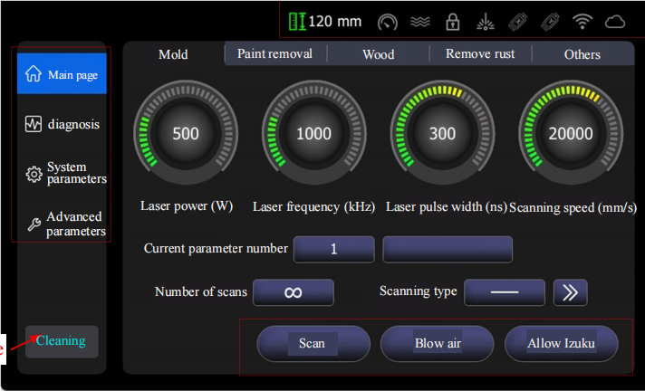The image size is (645, 391).
Task: Open the Number of scans infinity field
Action: pyautogui.click(x=293, y=292)
